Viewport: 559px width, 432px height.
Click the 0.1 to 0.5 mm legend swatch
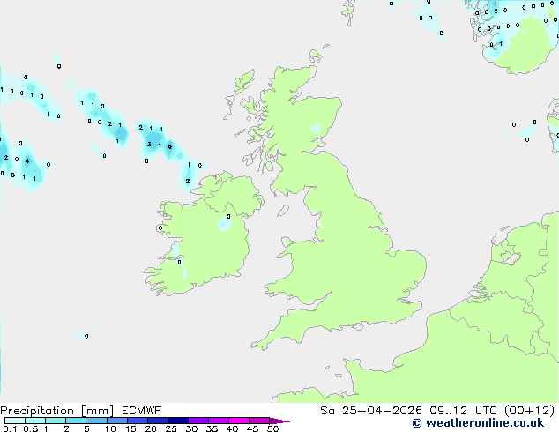point(15,421)
